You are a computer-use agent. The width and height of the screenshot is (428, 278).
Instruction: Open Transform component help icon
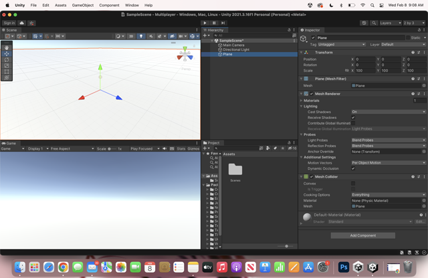(x=413, y=52)
